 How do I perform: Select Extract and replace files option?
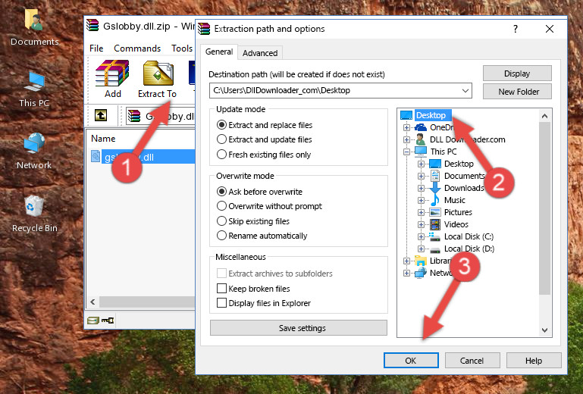click(221, 125)
